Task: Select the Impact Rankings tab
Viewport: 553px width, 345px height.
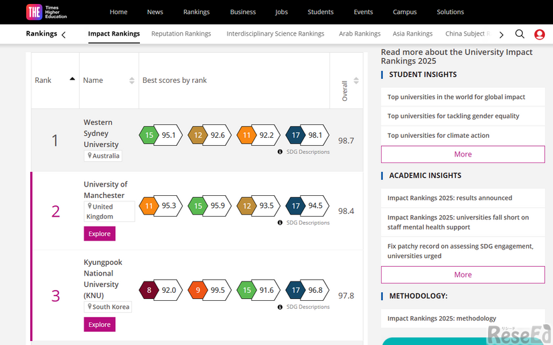Action: tap(114, 34)
